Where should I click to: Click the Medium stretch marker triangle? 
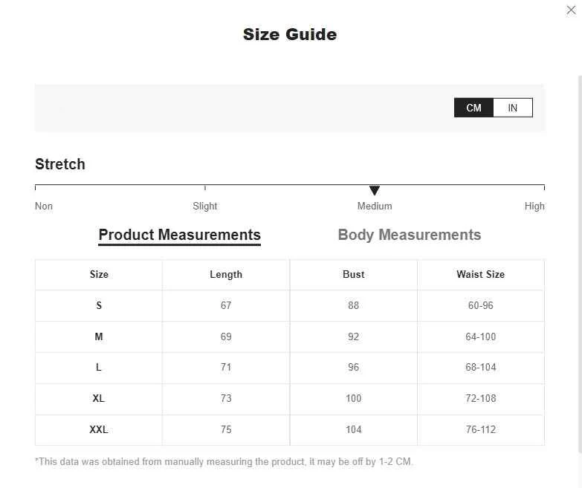(375, 190)
